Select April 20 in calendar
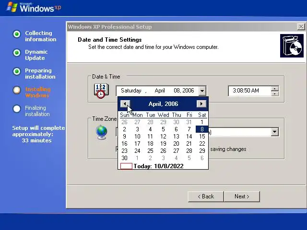Viewport: 307px width, 230px height. click(x=176, y=144)
